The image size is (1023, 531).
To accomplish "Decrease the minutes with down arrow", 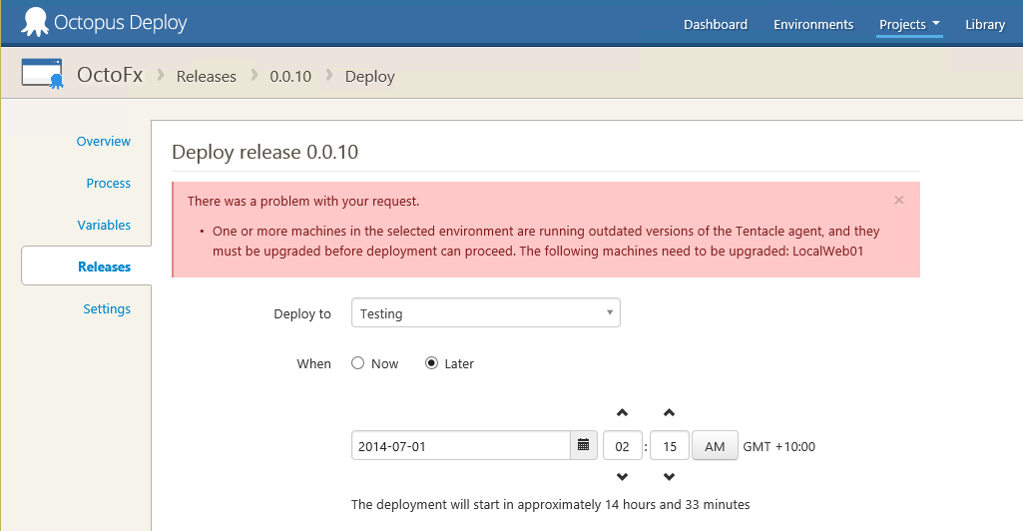I will [x=669, y=477].
